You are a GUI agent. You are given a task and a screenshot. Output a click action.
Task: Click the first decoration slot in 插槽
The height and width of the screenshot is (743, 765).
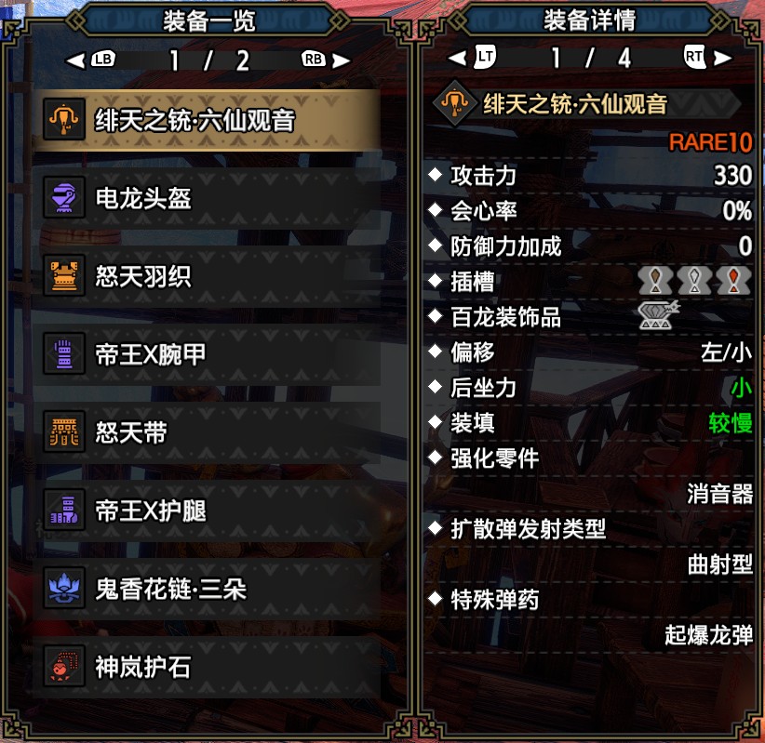point(655,280)
